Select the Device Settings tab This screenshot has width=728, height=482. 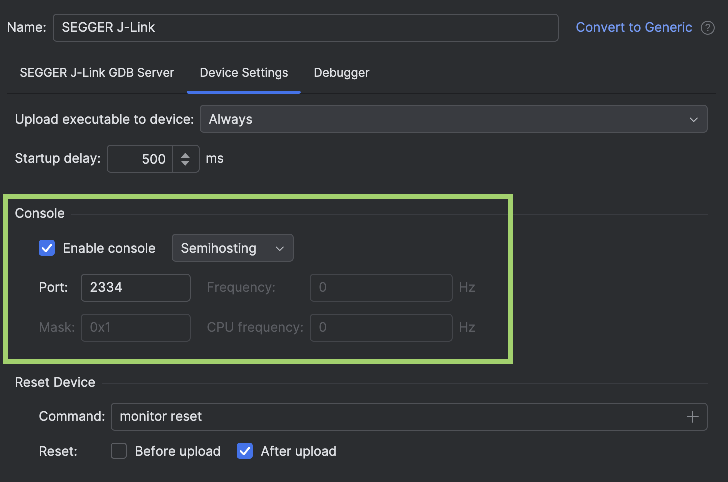tap(243, 73)
